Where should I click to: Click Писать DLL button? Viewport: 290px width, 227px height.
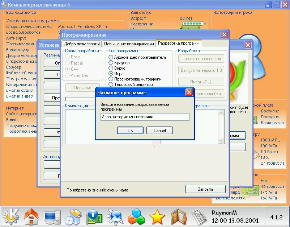pos(201,82)
